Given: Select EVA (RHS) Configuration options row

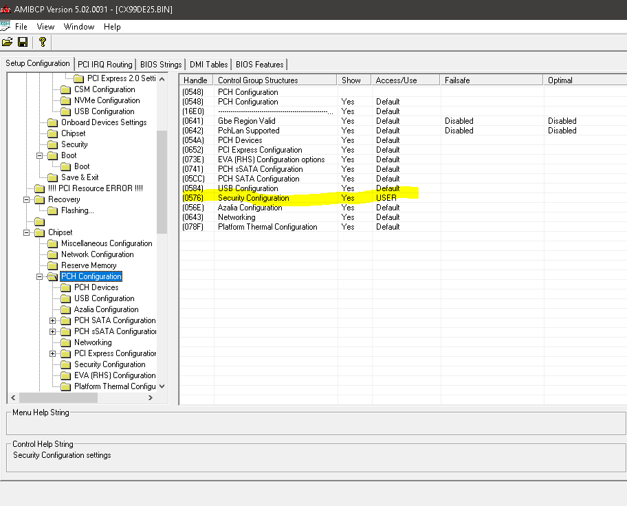Looking at the screenshot, I should pos(403,159).
